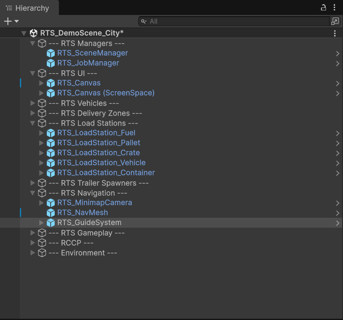This screenshot has height=320, width=343.
Task: Click the RTS_JobManager prefab icon
Action: pyautogui.click(x=51, y=63)
